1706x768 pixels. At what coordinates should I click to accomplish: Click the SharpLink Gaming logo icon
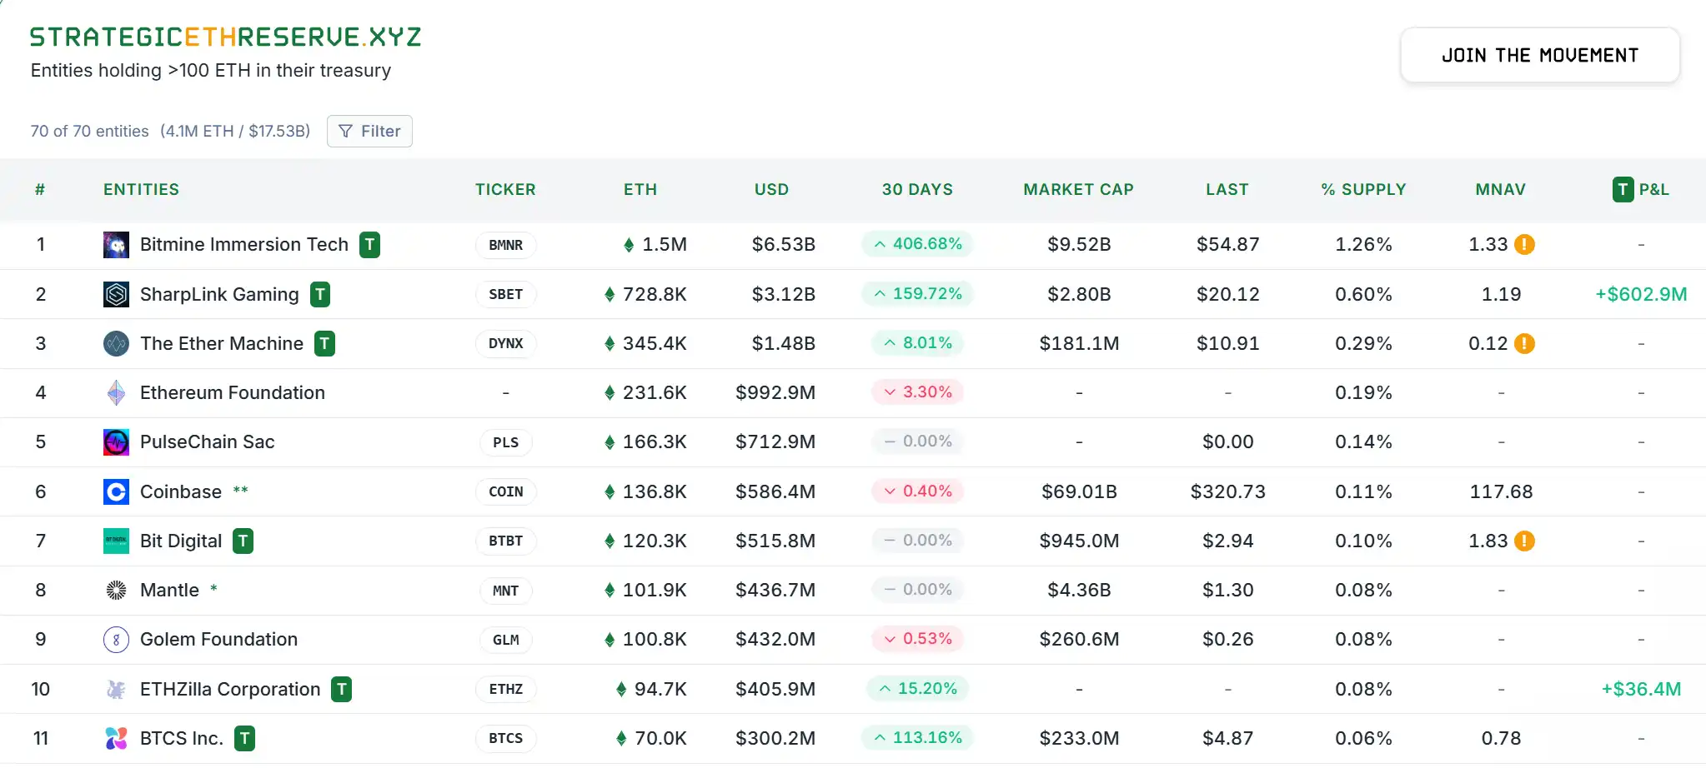click(116, 294)
